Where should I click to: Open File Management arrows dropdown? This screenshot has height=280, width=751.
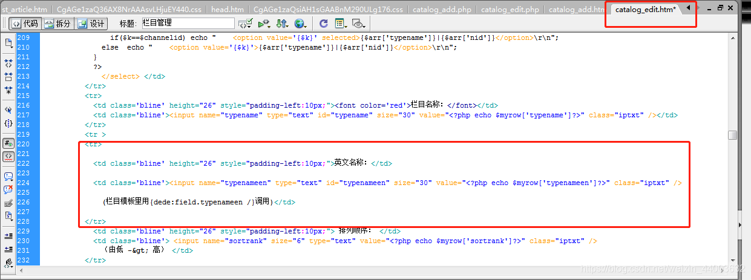[x=282, y=24]
